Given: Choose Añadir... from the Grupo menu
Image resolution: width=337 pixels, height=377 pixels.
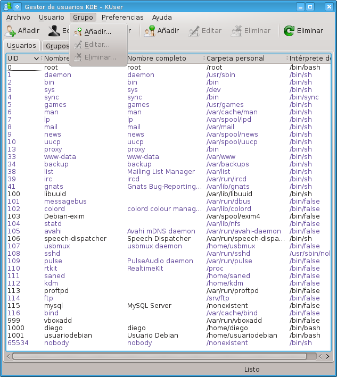Looking at the screenshot, I should tap(98, 32).
